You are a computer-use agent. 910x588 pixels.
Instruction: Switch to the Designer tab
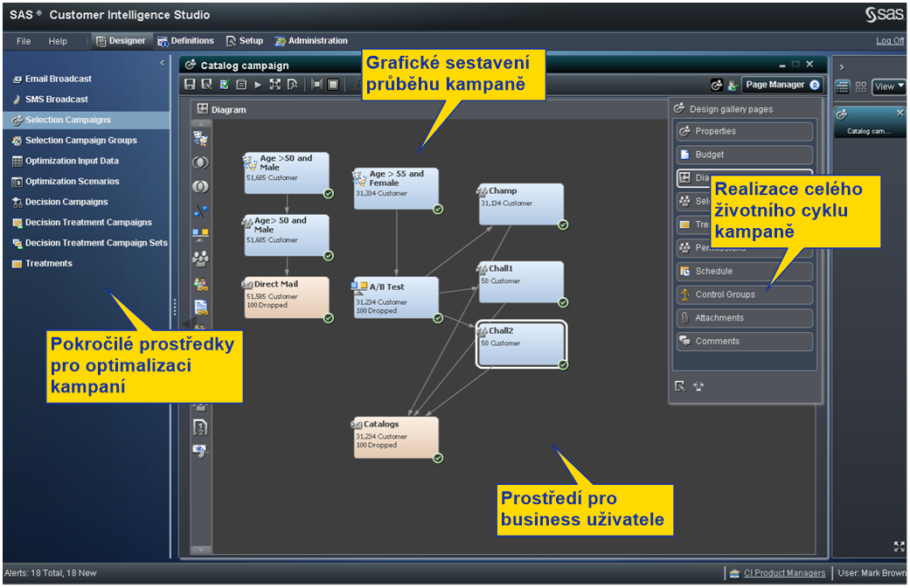(x=121, y=41)
